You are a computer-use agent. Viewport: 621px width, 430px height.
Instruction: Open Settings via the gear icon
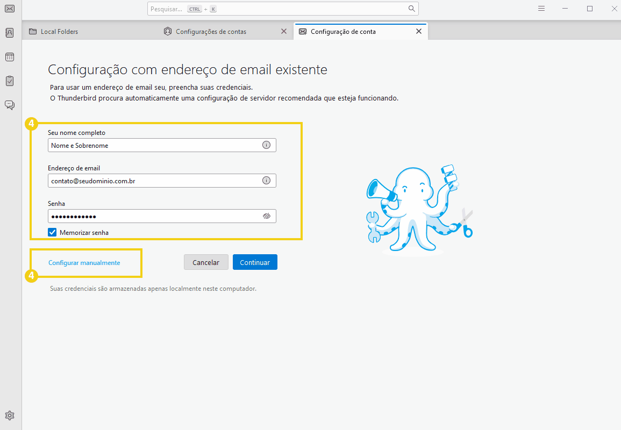click(x=9, y=415)
